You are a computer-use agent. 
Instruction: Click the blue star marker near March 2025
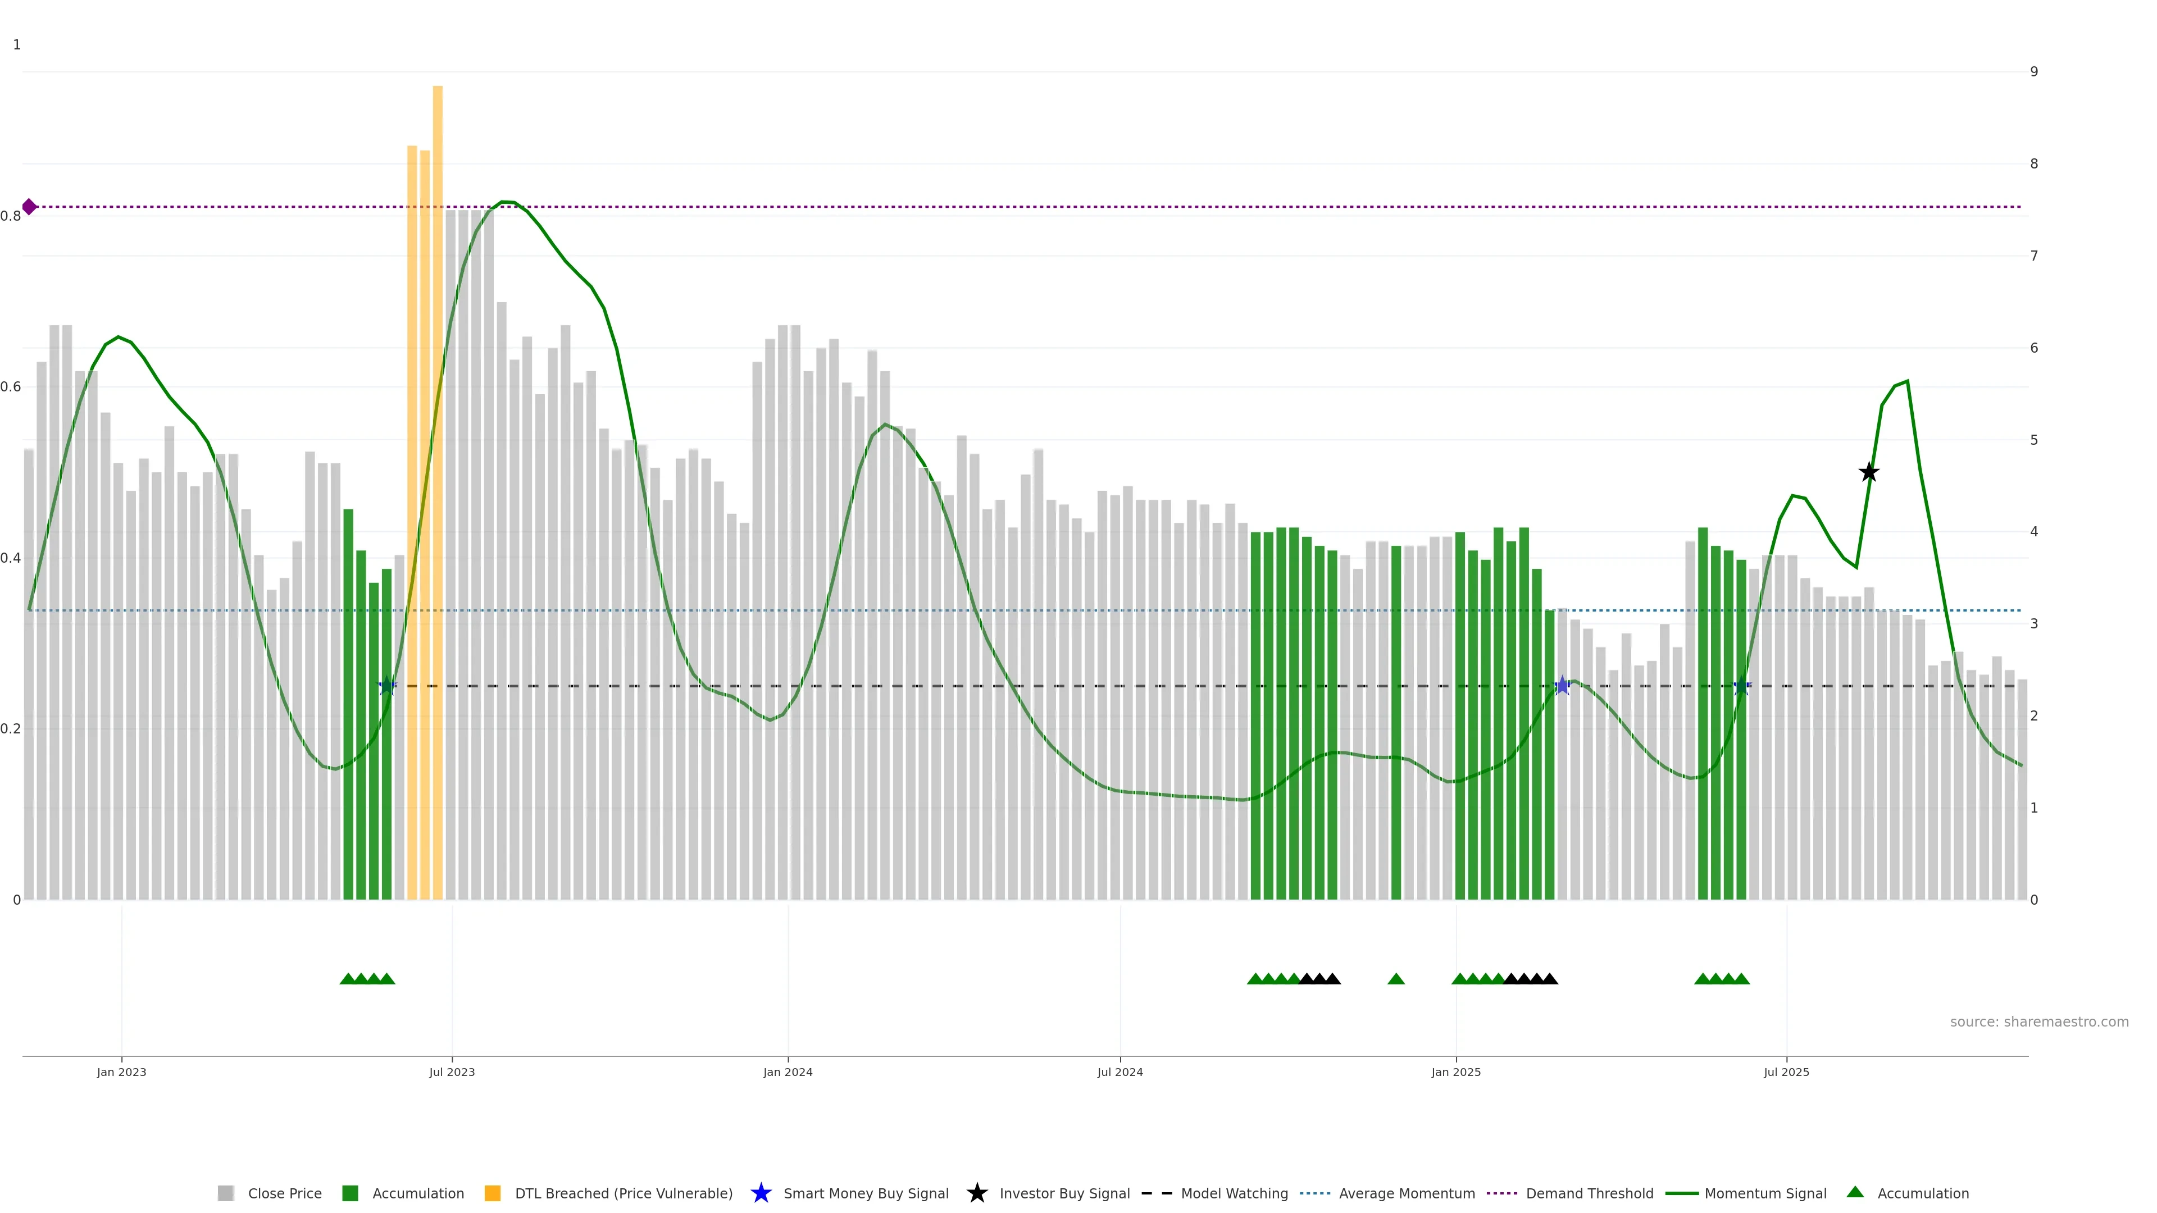click(x=1562, y=686)
